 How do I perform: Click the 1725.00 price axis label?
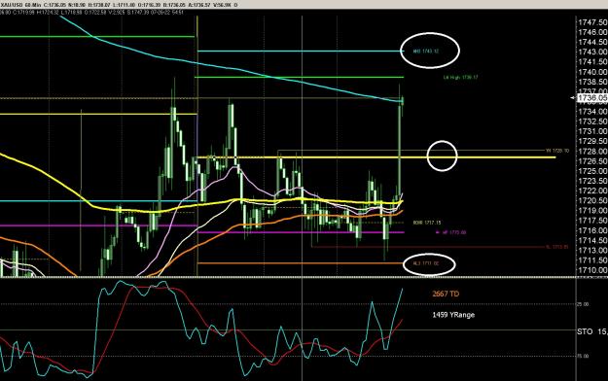[592, 171]
